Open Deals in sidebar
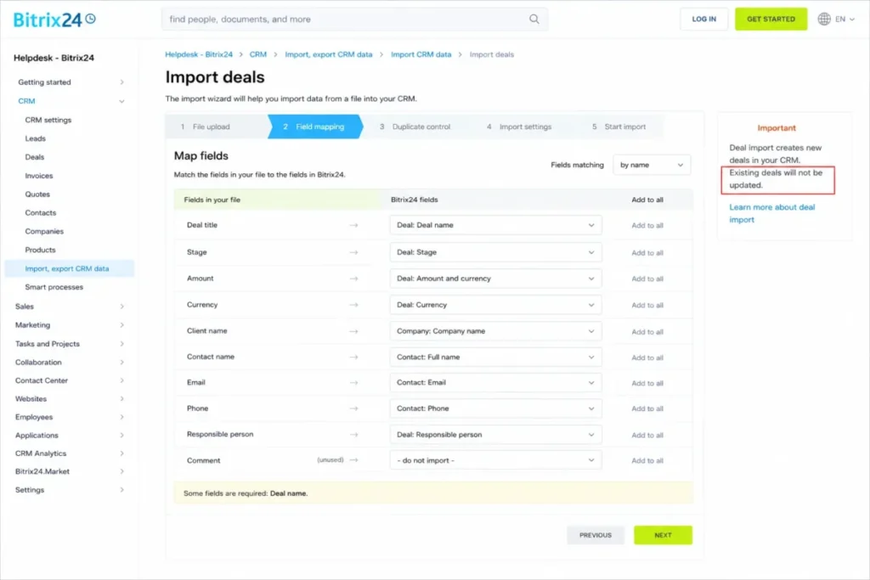Screen dimensions: 870x580 [x=34, y=157]
